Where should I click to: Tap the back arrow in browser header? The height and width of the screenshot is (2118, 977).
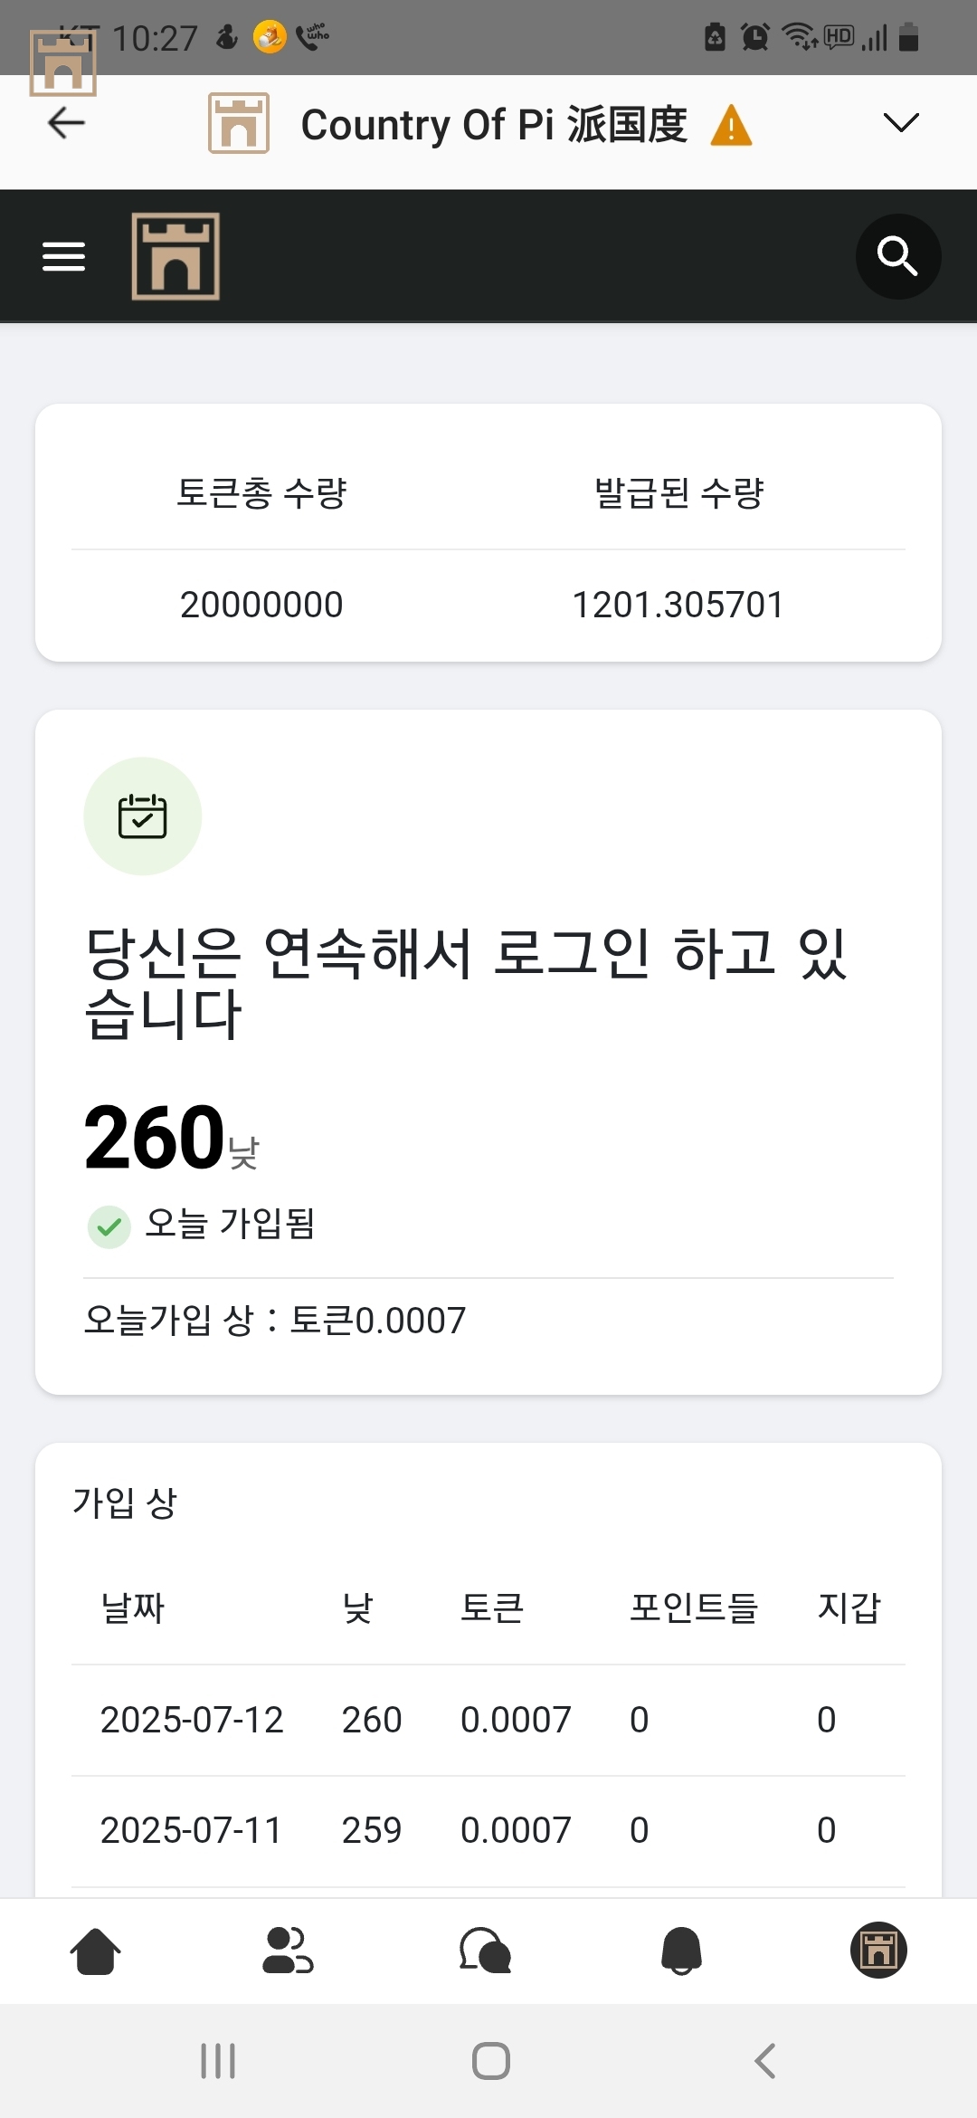(66, 123)
